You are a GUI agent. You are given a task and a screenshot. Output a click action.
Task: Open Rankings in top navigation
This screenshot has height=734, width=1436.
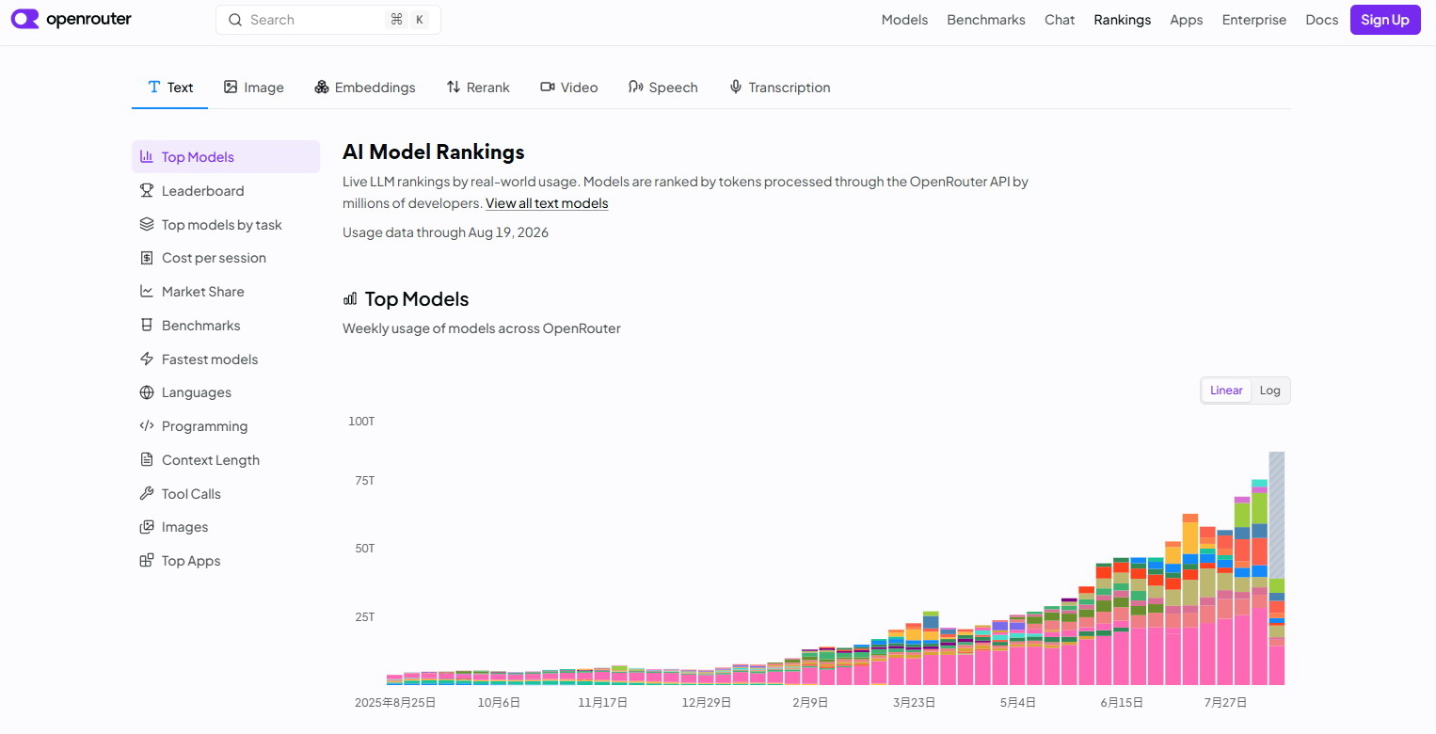coord(1123,20)
